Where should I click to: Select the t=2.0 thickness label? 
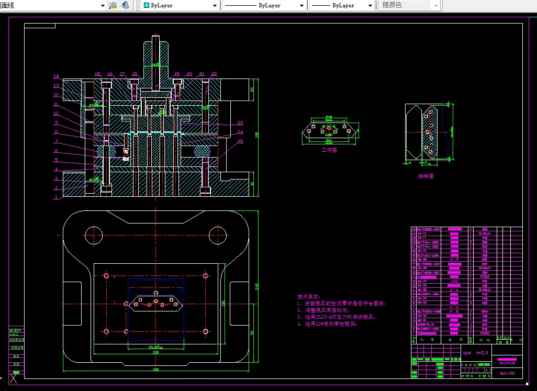pyautogui.click(x=481, y=353)
